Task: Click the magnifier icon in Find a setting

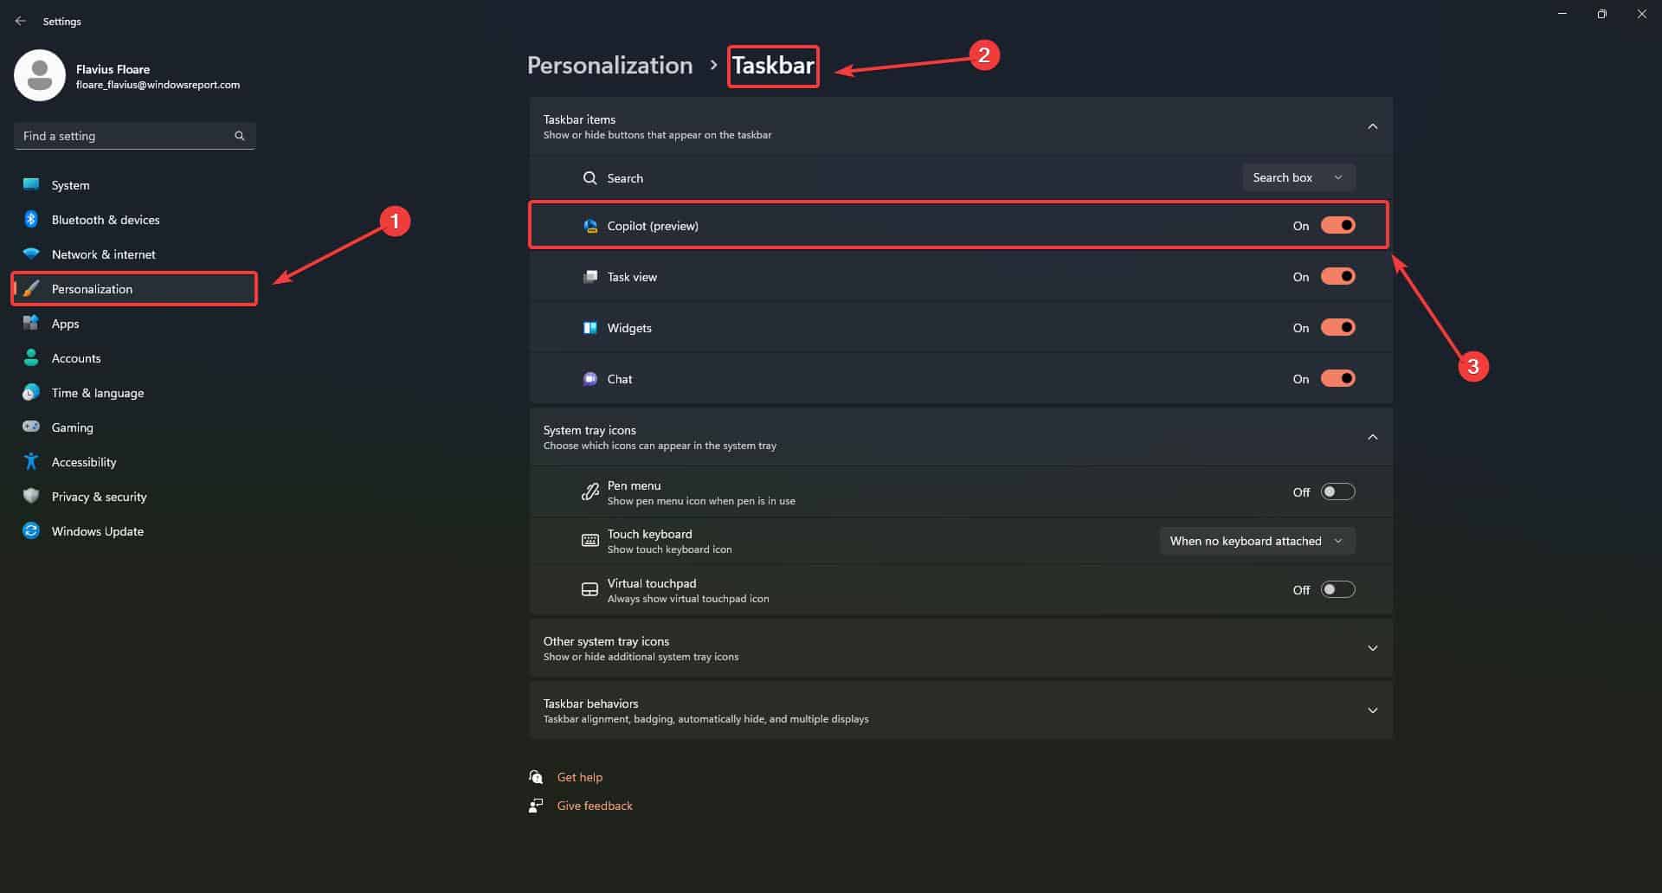Action: coord(240,136)
